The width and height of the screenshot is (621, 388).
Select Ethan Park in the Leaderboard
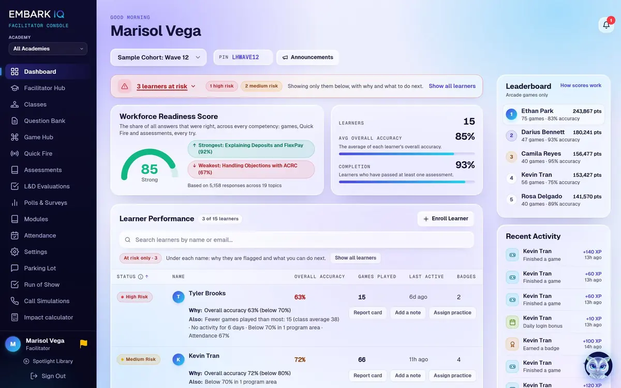click(x=554, y=114)
